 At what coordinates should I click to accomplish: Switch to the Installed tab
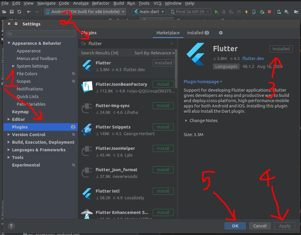pyautogui.click(x=198, y=33)
